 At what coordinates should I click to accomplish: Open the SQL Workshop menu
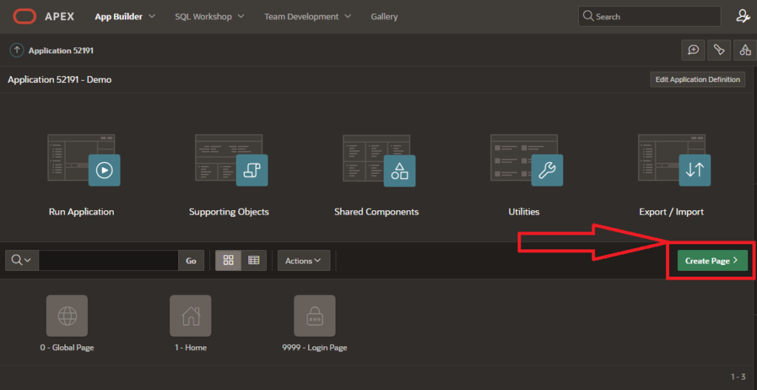pos(210,16)
